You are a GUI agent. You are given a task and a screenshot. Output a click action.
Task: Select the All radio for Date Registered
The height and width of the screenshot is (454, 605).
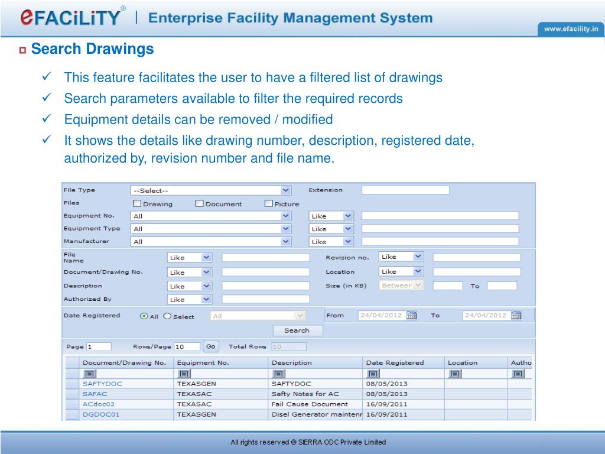pyautogui.click(x=144, y=316)
